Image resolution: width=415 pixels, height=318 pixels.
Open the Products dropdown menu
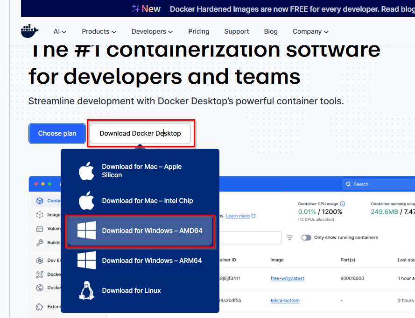coord(99,31)
